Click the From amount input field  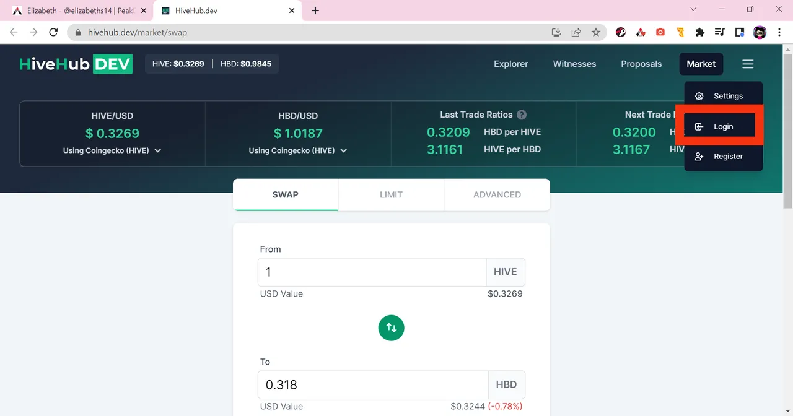pyautogui.click(x=372, y=272)
